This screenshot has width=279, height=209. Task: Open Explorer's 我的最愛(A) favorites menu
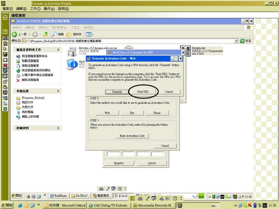click(x=59, y=28)
